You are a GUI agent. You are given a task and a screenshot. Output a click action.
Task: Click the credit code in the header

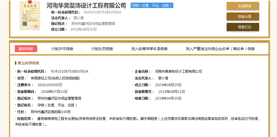(x=102, y=12)
